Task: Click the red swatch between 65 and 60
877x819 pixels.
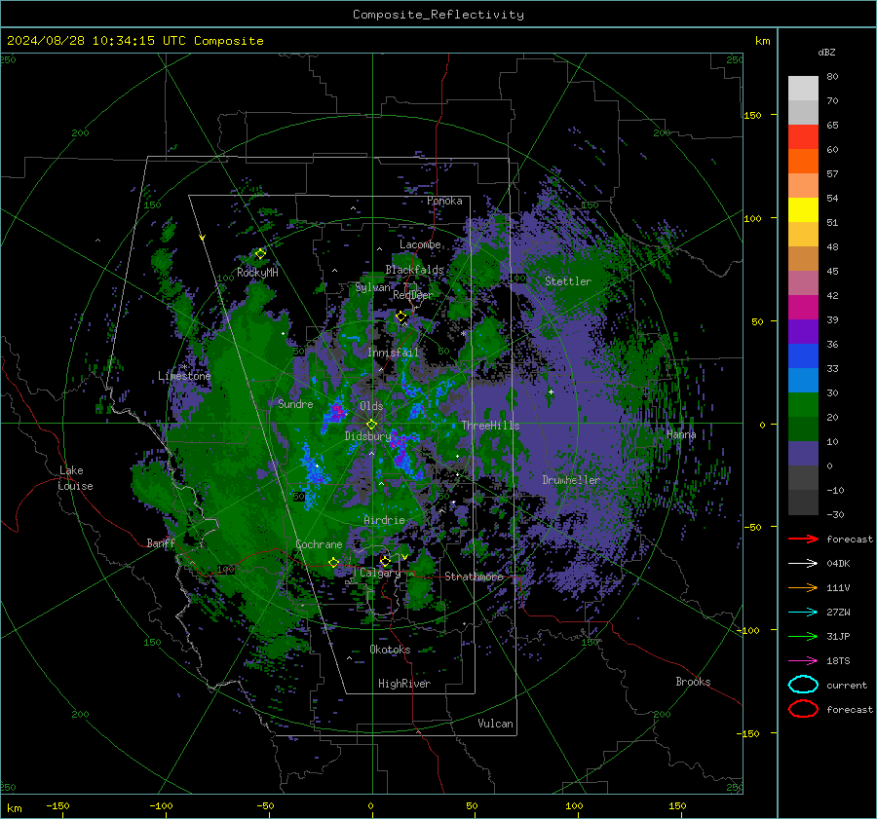Action: pos(803,137)
